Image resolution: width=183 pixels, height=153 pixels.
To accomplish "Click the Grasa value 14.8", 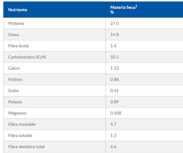I will tap(114, 35).
